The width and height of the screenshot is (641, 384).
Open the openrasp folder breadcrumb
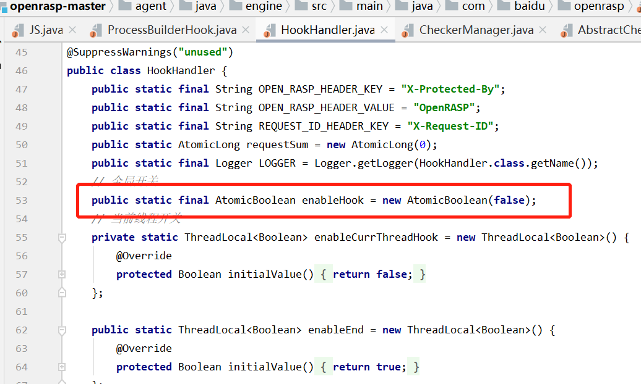[x=599, y=6]
